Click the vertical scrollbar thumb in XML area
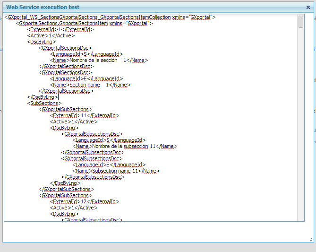 pos(301,22)
